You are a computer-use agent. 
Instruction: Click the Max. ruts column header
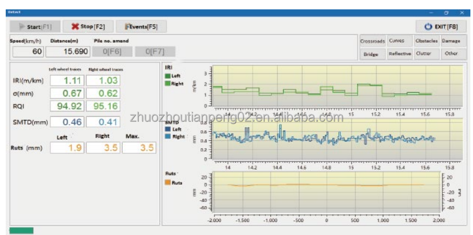coord(132,136)
